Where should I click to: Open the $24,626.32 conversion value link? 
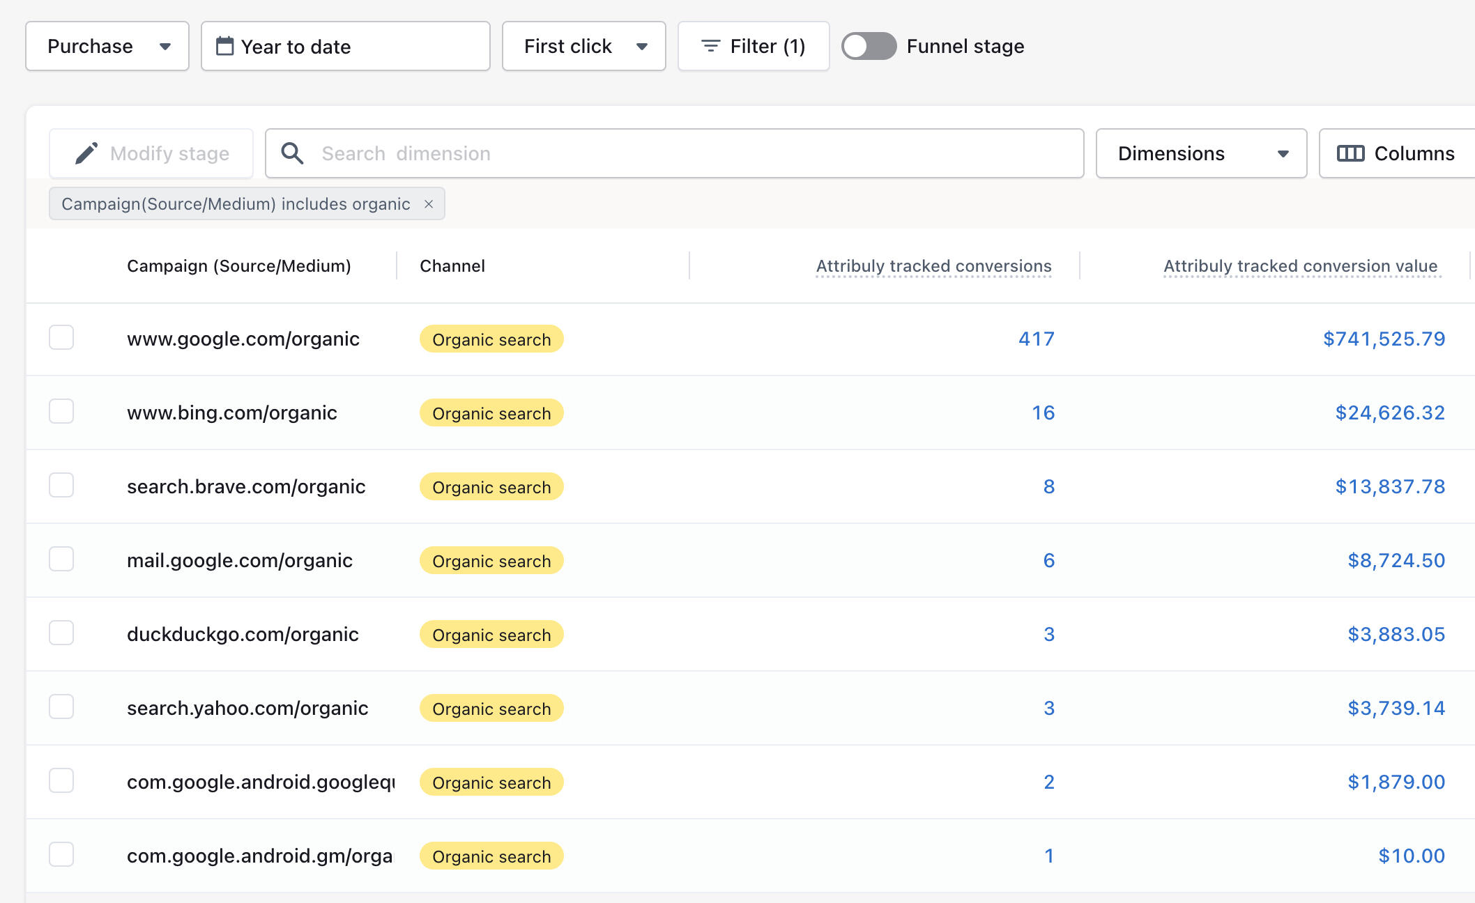pyautogui.click(x=1389, y=412)
